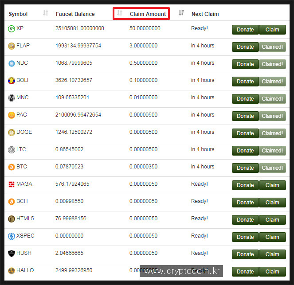Donate to the NDC faucet
The width and height of the screenshot is (294, 285).
(245, 64)
